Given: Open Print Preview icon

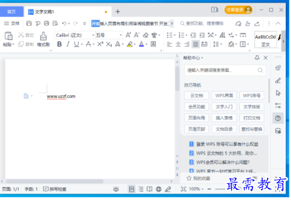Looking at the screenshot, I should 55,23.
